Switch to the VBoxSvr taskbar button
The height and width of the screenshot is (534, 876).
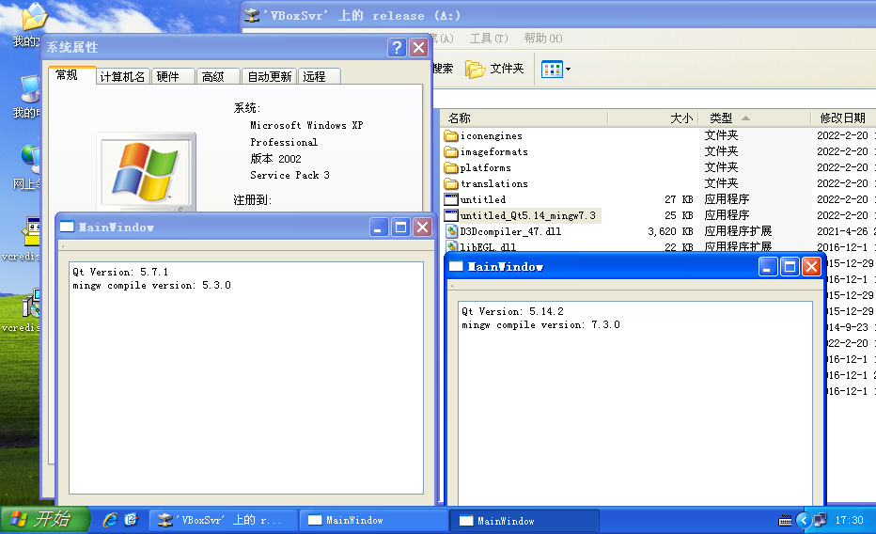[224, 520]
